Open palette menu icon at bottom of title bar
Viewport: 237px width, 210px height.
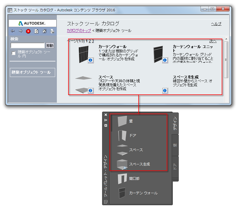click(x=106, y=202)
